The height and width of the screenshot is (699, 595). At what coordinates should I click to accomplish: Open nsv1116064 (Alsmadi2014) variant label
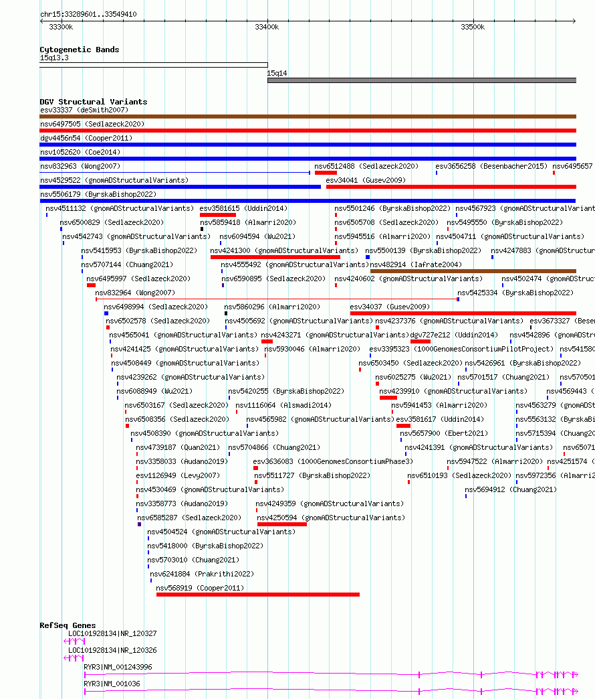[x=283, y=405]
